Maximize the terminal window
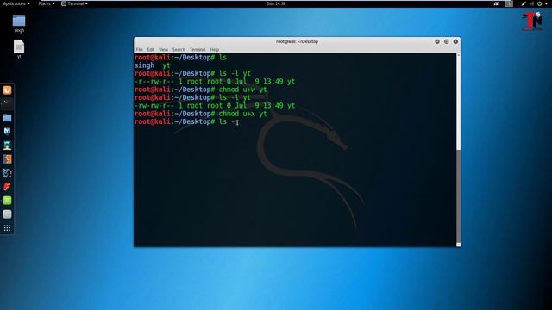This screenshot has height=310, width=552. click(x=447, y=41)
